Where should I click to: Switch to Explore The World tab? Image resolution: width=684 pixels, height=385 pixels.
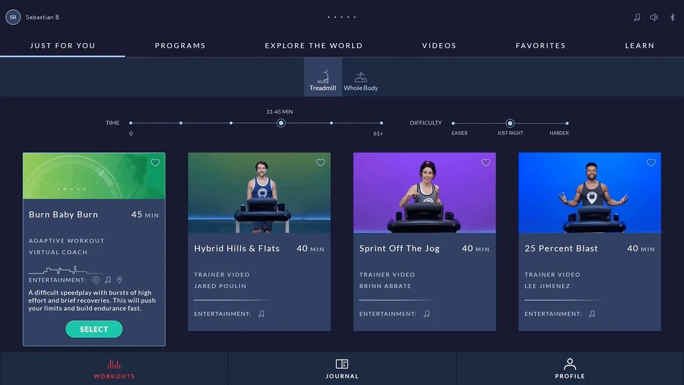coord(314,45)
